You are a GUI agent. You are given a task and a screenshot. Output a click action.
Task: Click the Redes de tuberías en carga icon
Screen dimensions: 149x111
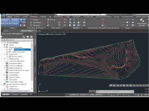tap(7, 70)
